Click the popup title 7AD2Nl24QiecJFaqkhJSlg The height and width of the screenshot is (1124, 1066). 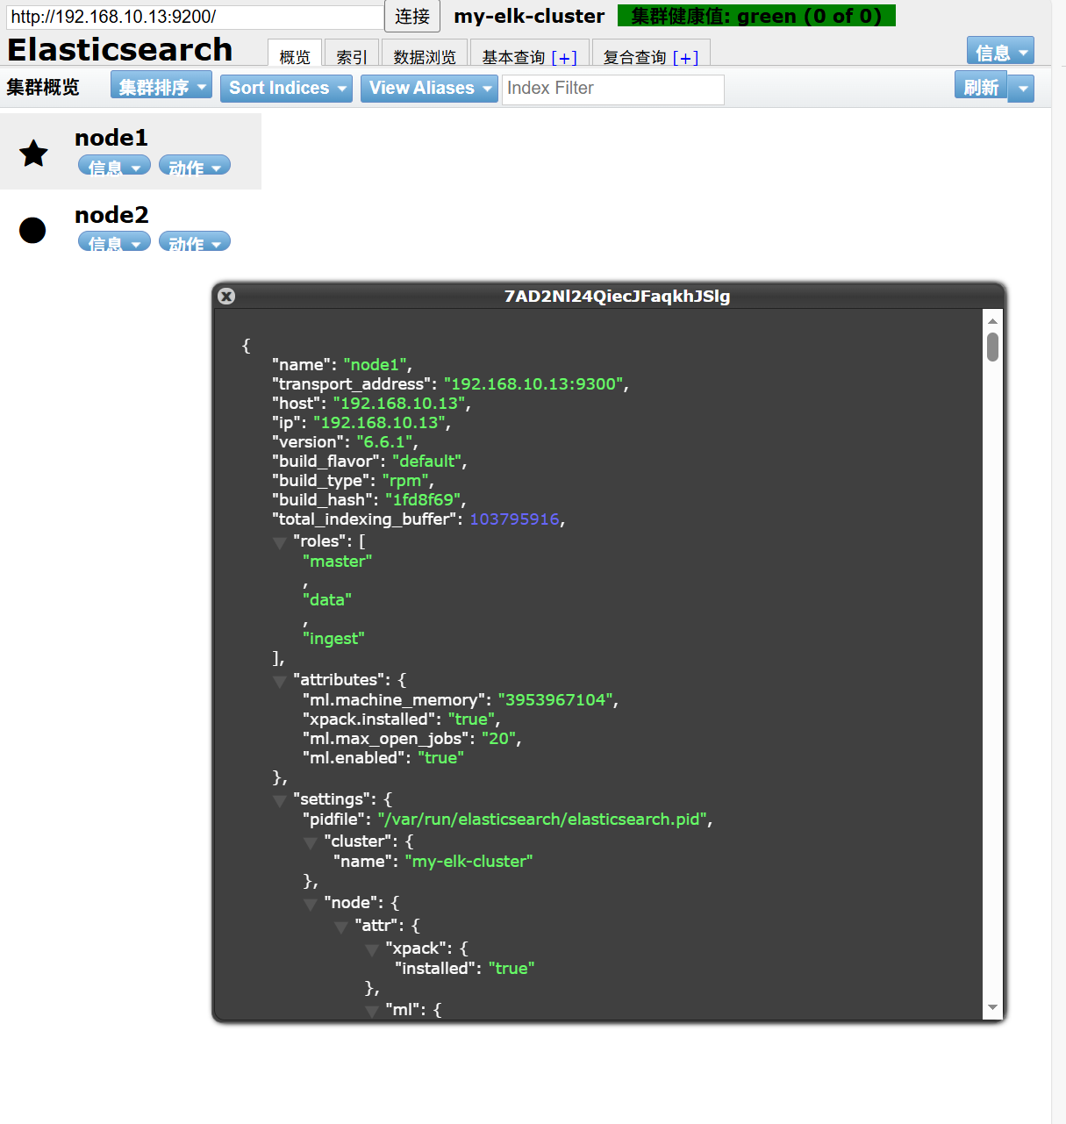point(617,296)
